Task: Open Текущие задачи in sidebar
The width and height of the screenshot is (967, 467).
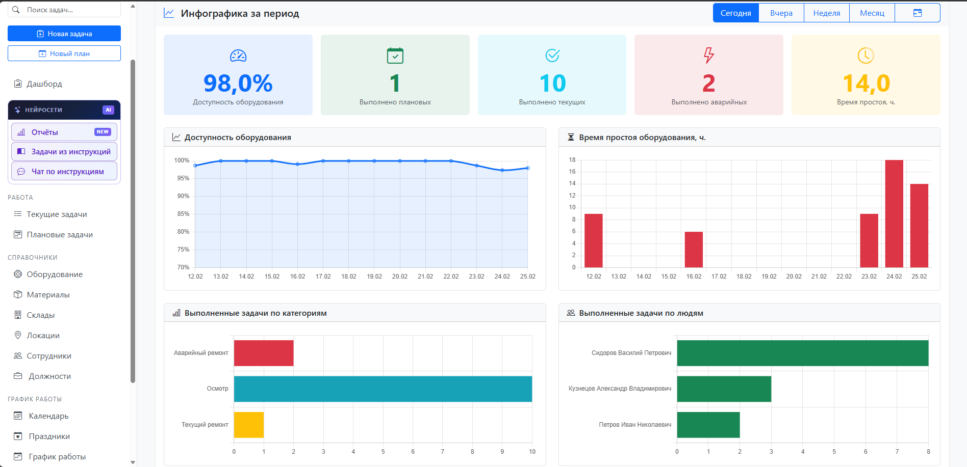Action: (57, 214)
